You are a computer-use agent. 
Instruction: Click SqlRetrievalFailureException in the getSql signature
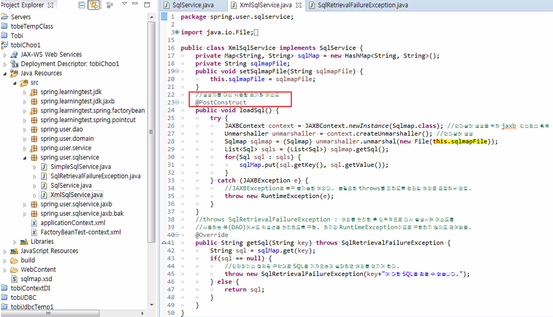[x=392, y=243]
